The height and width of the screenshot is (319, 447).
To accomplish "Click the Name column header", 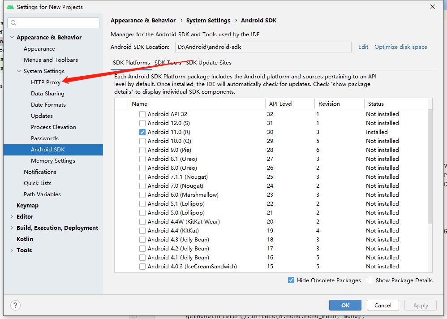I will tap(197, 104).
